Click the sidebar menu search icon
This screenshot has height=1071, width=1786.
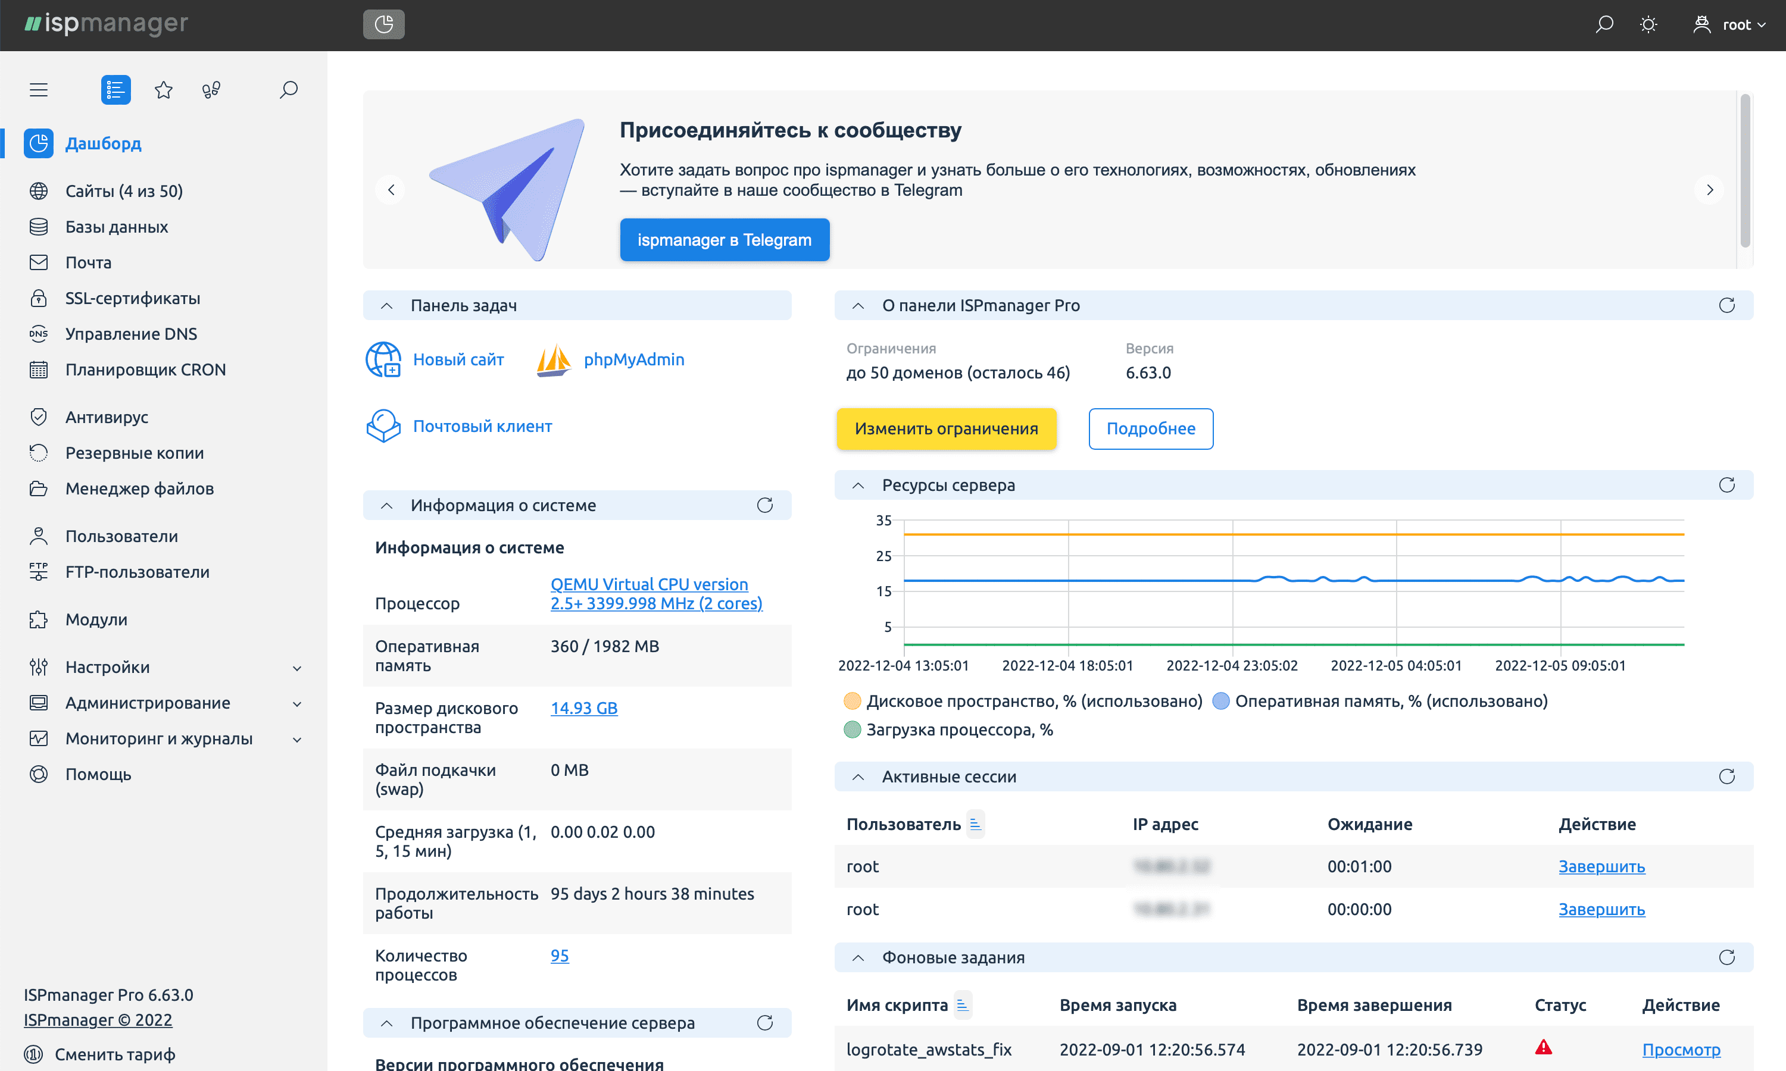point(289,90)
